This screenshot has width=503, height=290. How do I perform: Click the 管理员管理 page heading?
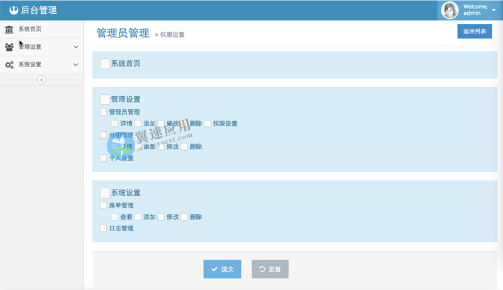tap(123, 33)
